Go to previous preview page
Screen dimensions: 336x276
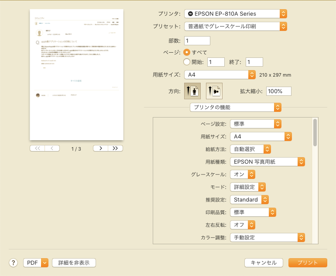click(x=52, y=148)
